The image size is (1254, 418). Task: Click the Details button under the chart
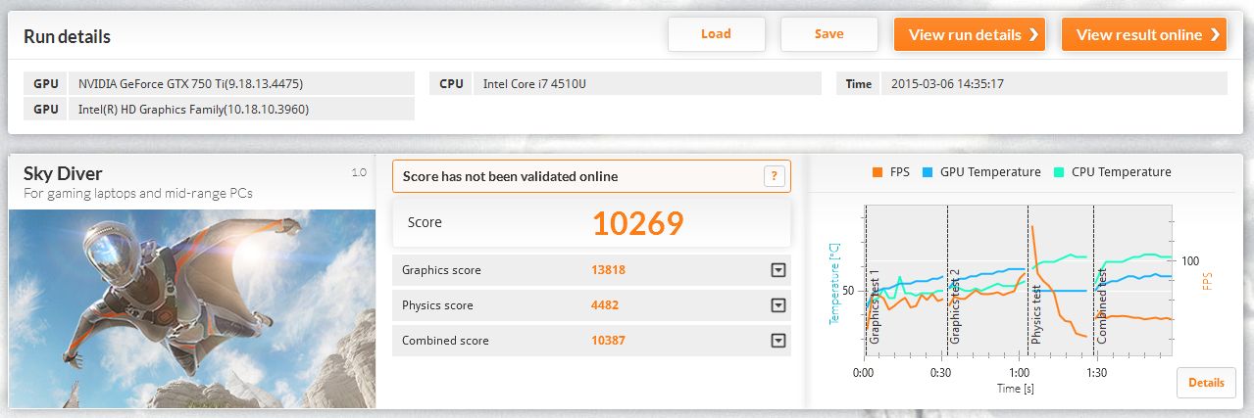[x=1206, y=383]
